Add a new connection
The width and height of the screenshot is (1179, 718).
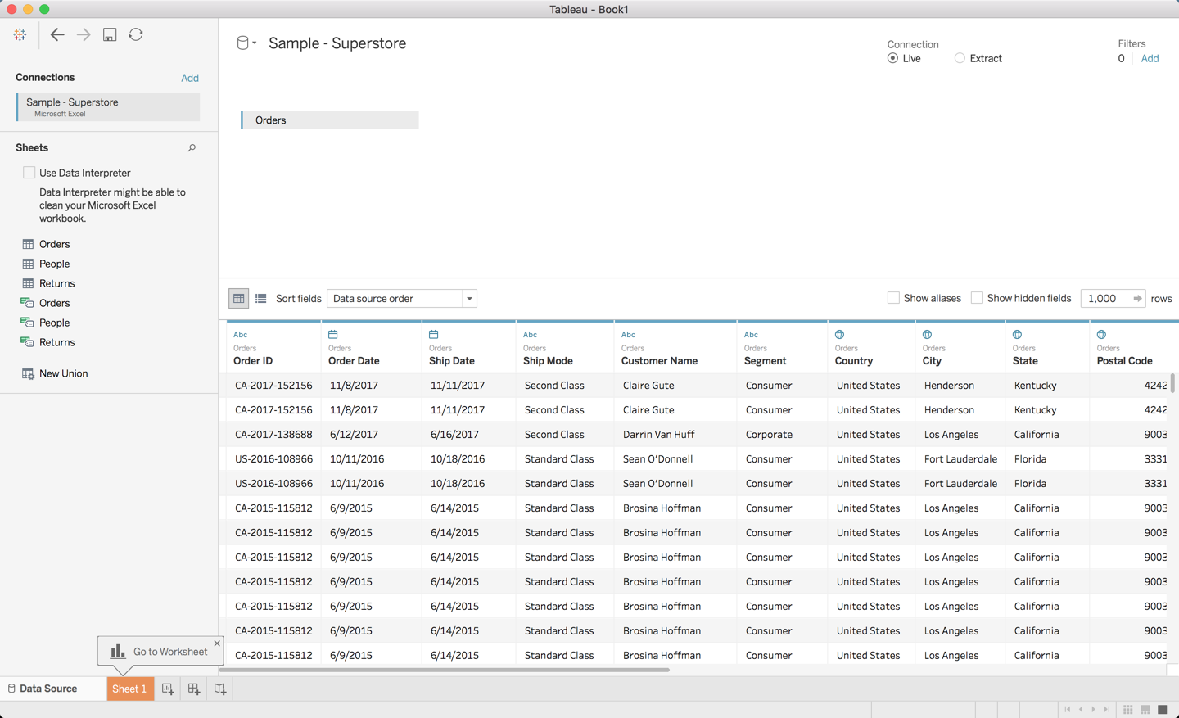point(190,78)
